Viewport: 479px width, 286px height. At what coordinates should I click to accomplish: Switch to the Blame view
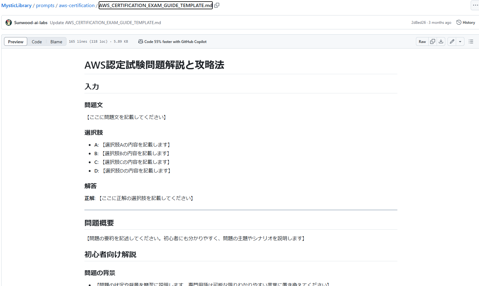56,42
